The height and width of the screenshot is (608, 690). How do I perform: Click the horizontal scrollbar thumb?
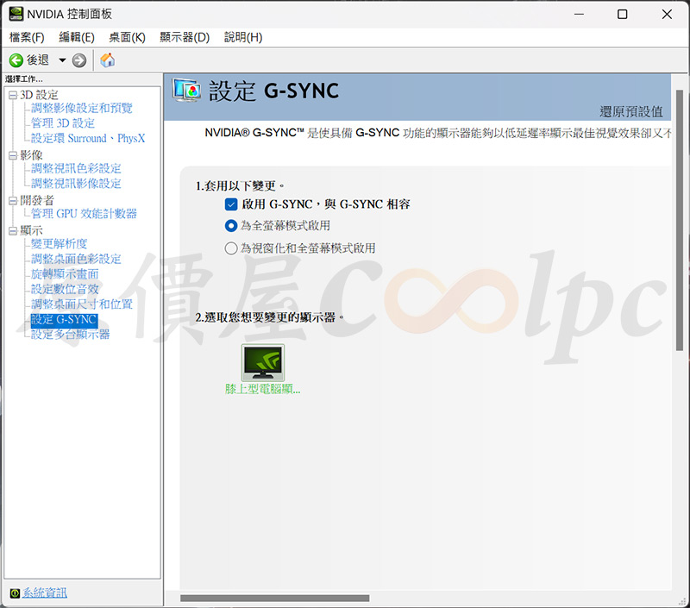[274, 599]
